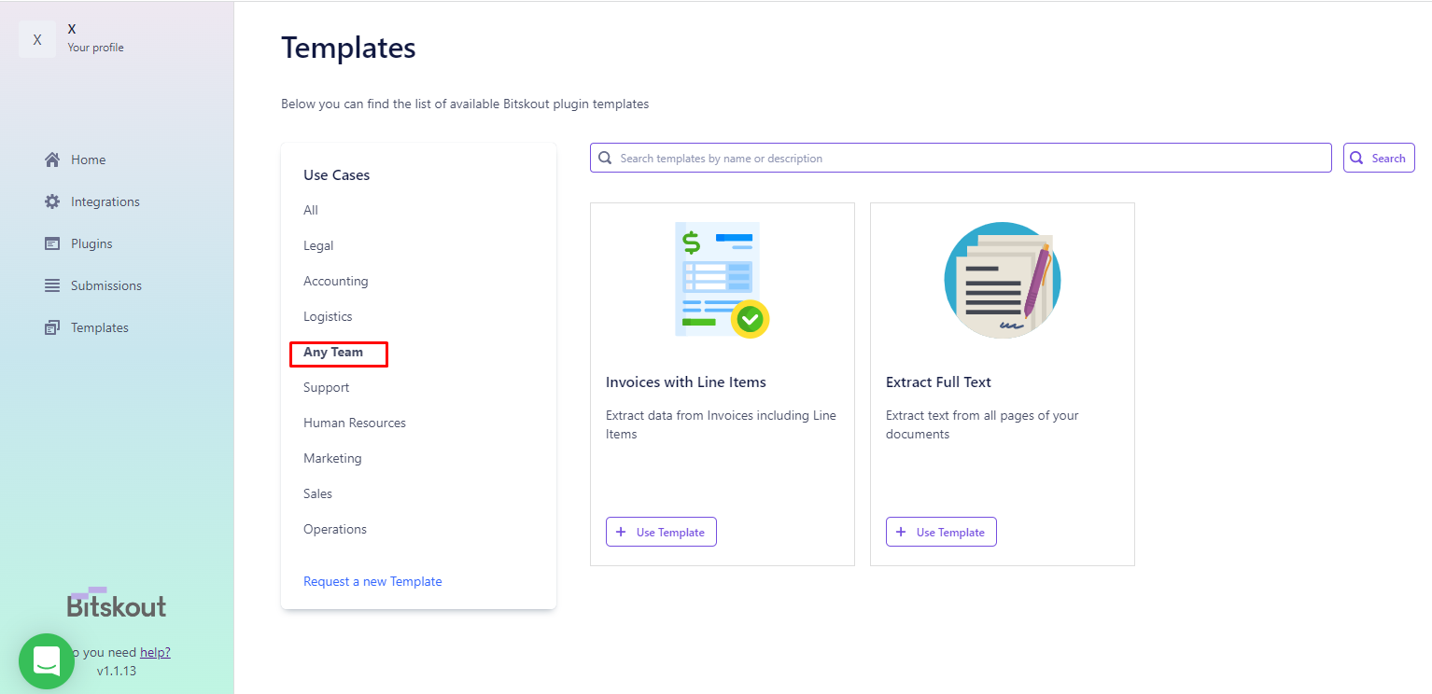
Task: Select the Legal use case
Action: point(318,245)
